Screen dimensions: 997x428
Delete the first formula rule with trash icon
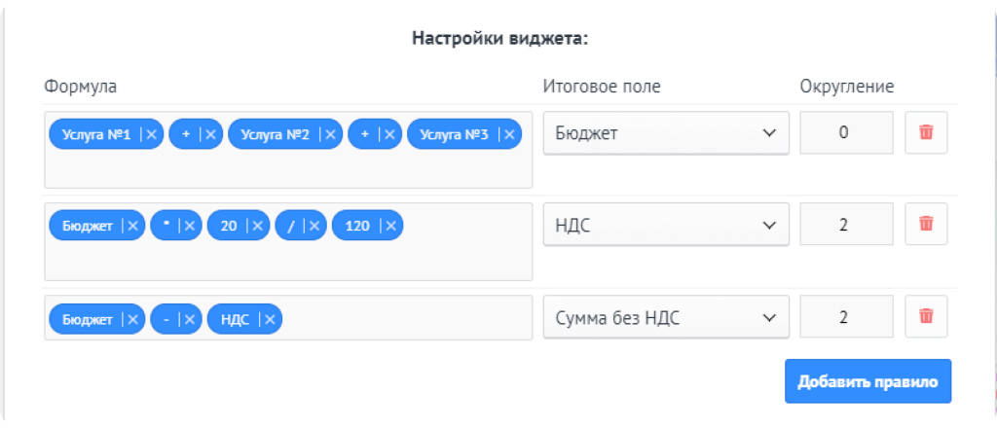click(x=926, y=133)
